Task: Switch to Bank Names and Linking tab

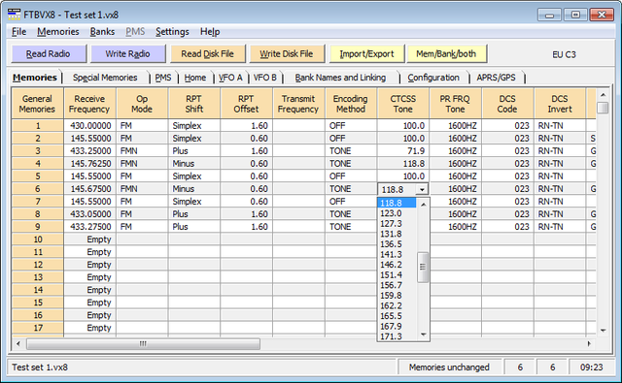Action: pos(340,78)
